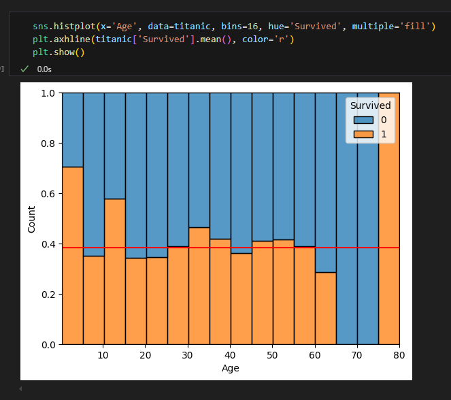Click the green success checkmark icon

click(x=24, y=69)
